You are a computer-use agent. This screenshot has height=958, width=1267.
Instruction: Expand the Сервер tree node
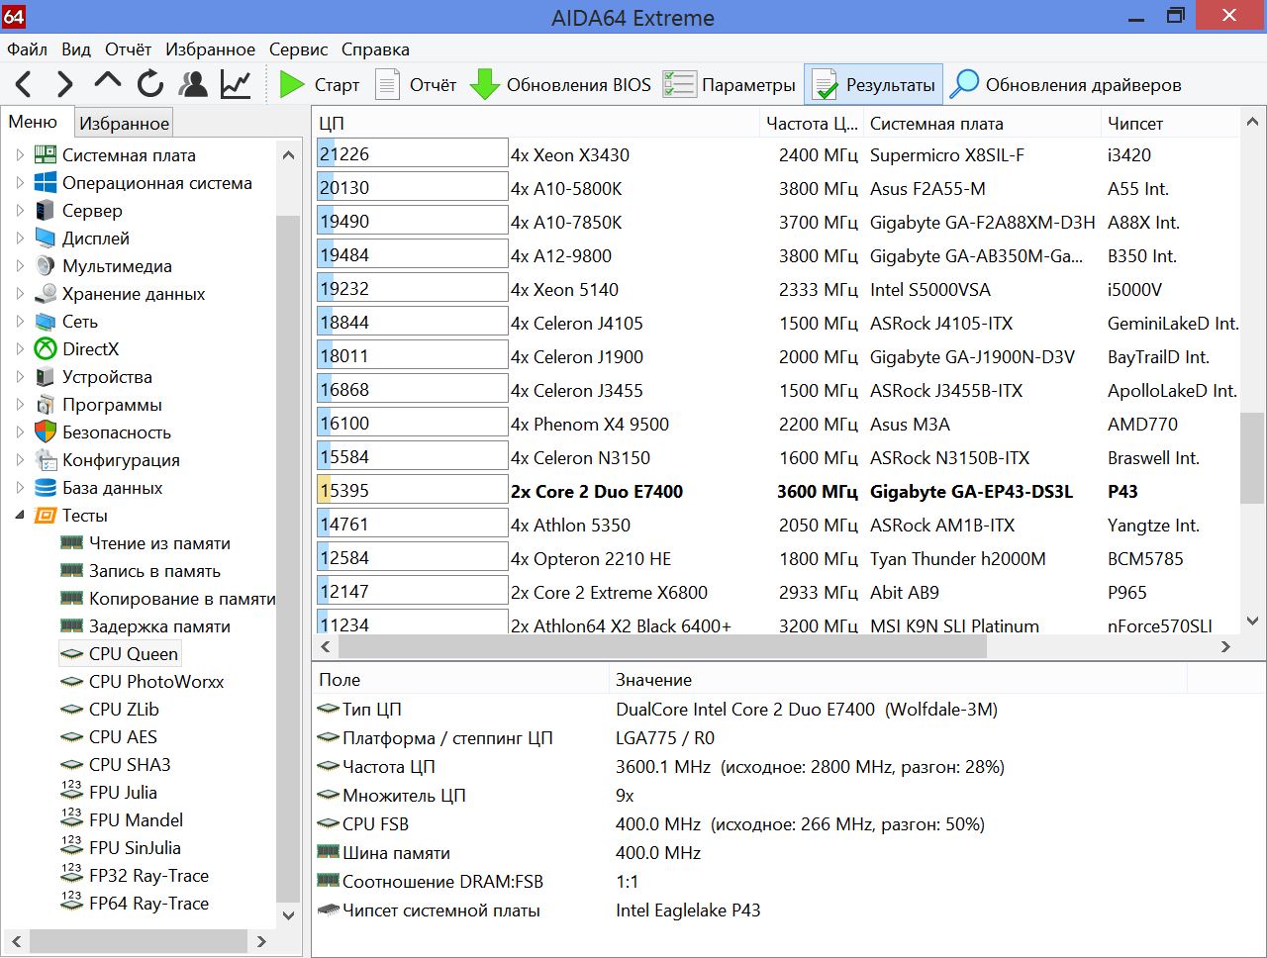pyautogui.click(x=20, y=211)
